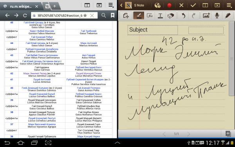Viewport: 235px width, 147px height.
Task: Take screenshot with capture button
Action: pos(48,143)
